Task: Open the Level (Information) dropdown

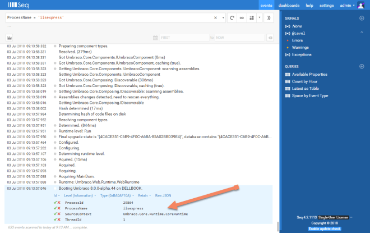Action: 79,196
